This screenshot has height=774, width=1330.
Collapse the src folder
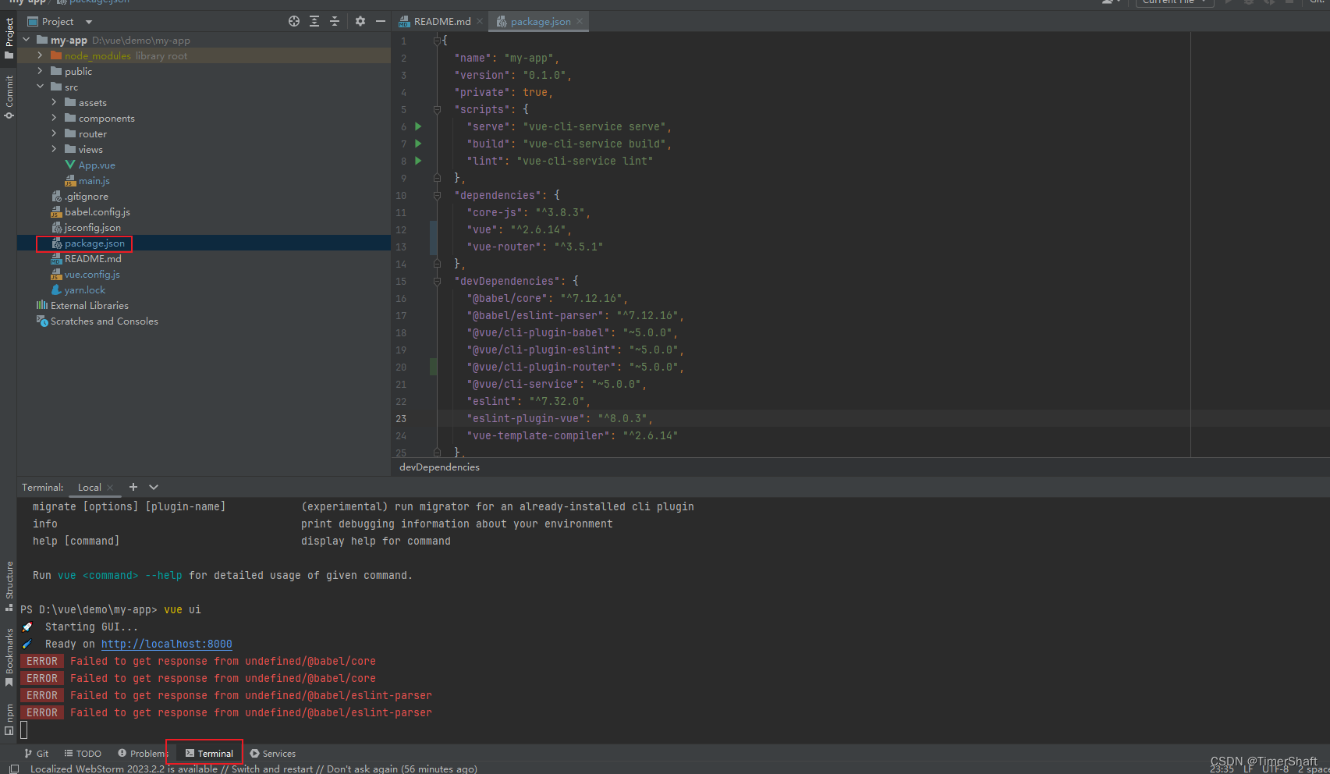coord(41,87)
